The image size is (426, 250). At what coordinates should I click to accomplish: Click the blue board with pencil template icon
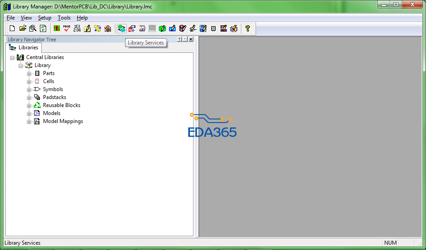(x=203, y=28)
